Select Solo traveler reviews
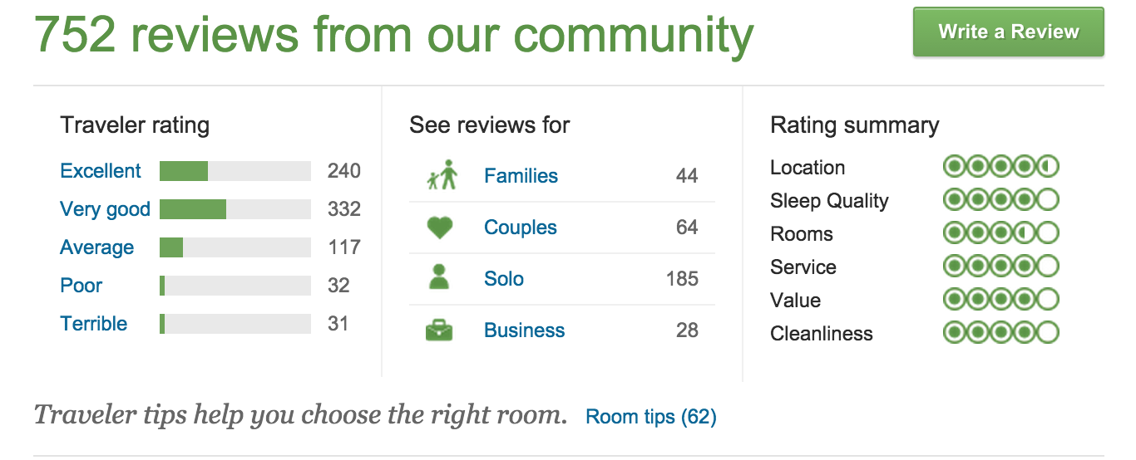Screen dimensions: 1136x460 tap(504, 279)
